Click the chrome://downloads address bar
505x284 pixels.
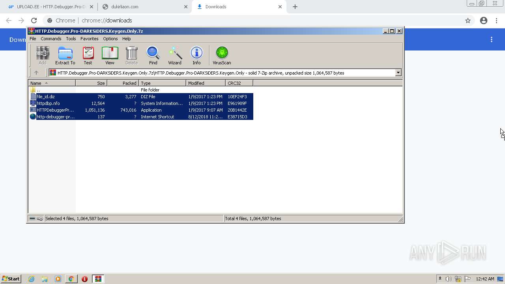click(252, 21)
